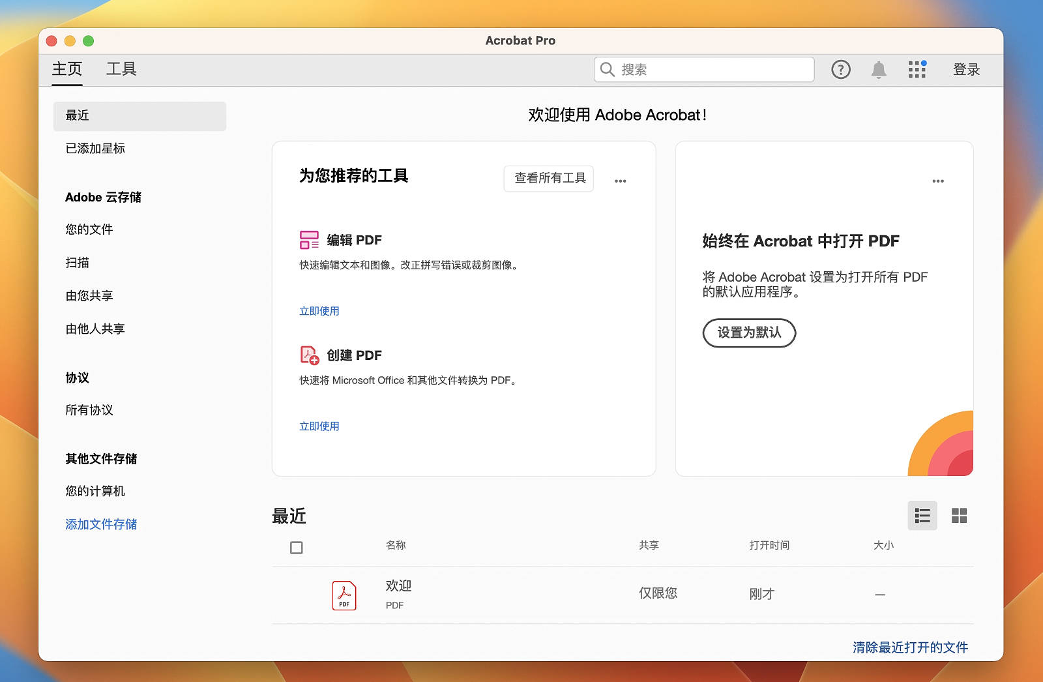1043x682 pixels.
Task: Open more options for 为您推荐的工具 card
Action: pos(620,181)
